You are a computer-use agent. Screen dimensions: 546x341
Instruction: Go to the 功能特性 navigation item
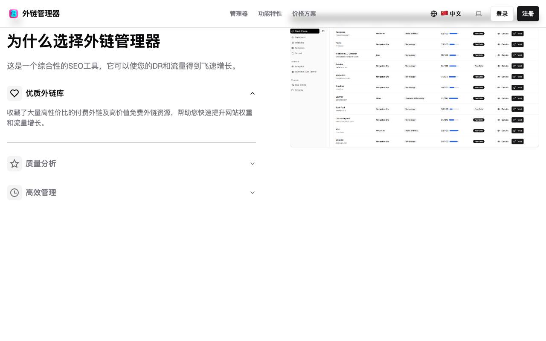(270, 14)
